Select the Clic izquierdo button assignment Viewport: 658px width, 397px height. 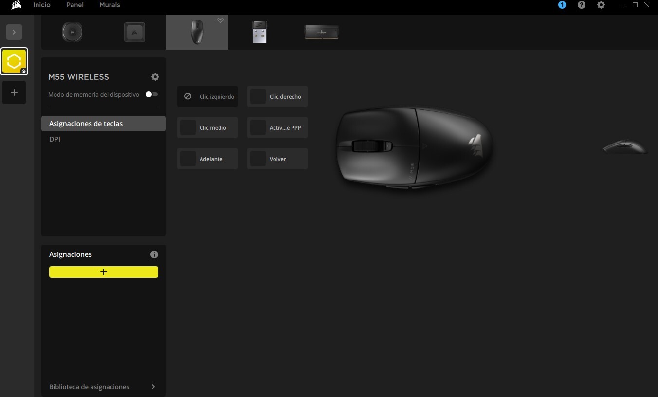click(207, 96)
